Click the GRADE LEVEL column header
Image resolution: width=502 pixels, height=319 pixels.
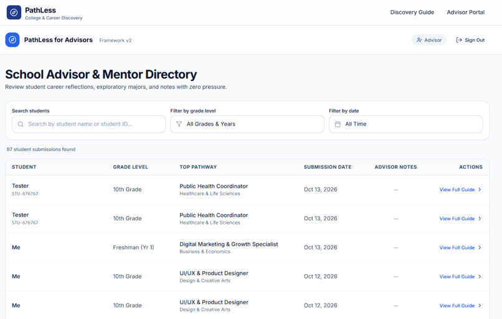click(x=130, y=167)
